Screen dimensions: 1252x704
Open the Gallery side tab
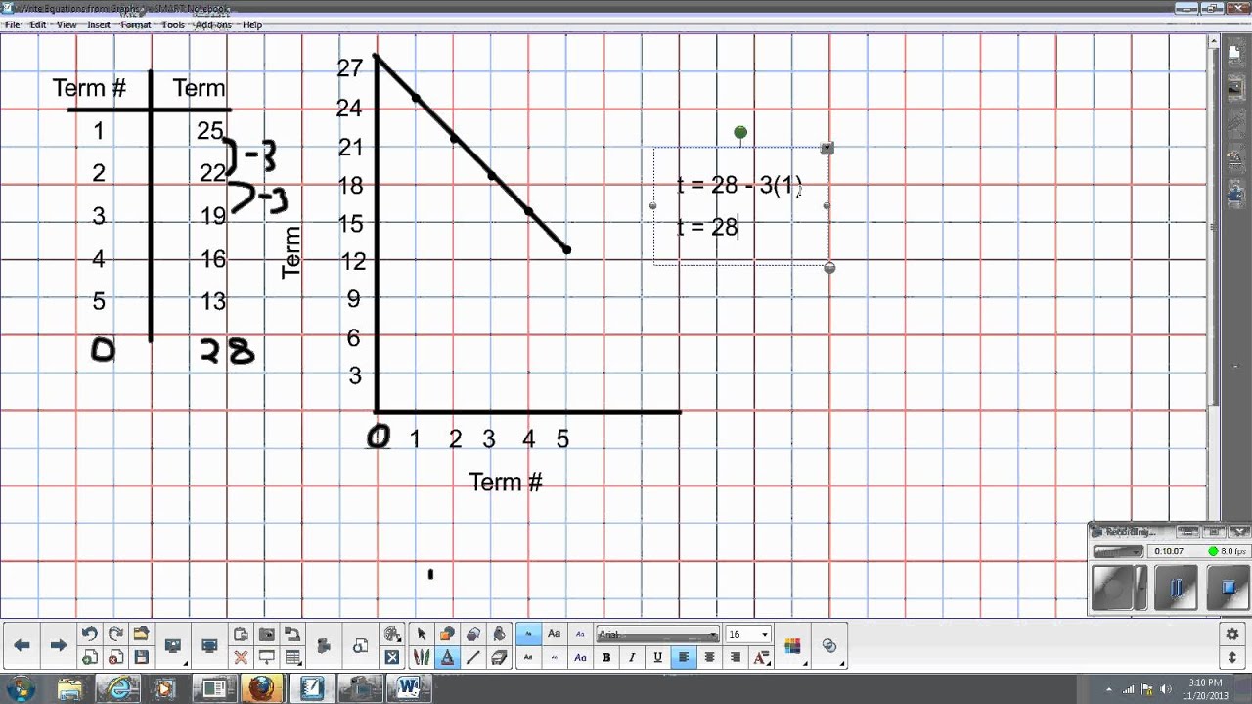point(1234,88)
